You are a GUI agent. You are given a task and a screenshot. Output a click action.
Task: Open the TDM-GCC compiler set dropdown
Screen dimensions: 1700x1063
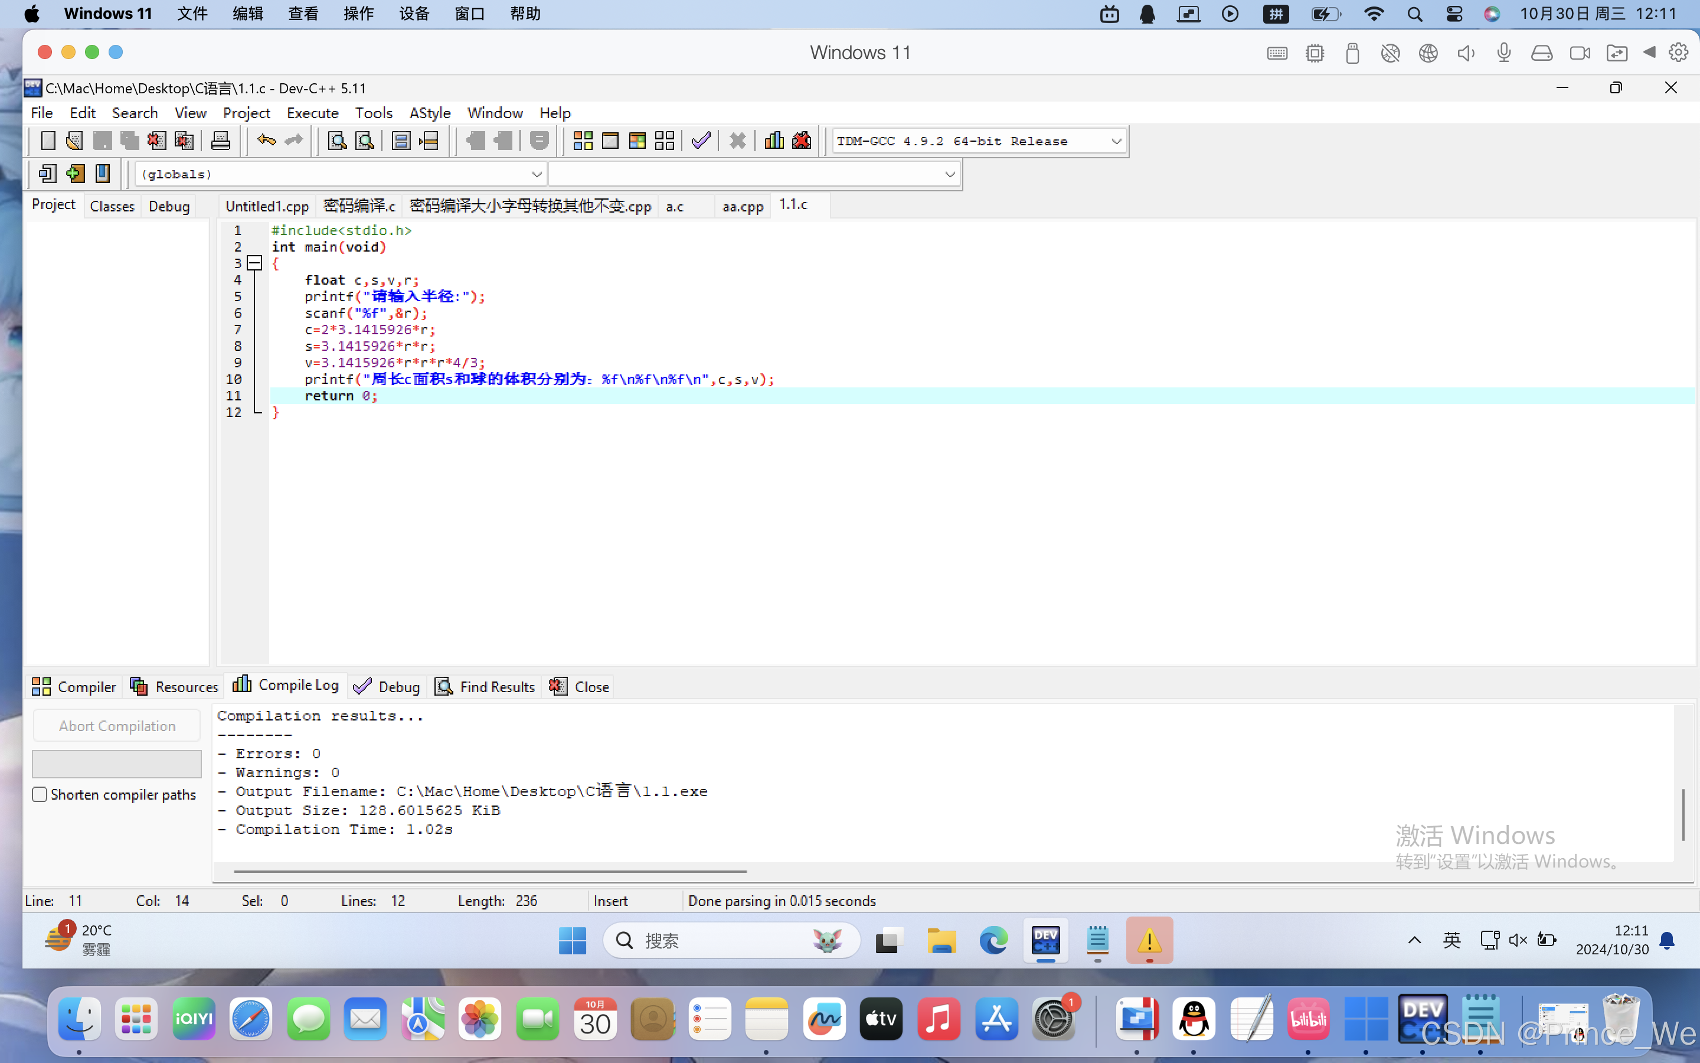coord(1116,141)
